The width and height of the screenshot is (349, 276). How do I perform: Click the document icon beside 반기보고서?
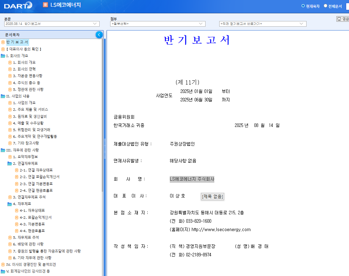[x=3, y=42]
